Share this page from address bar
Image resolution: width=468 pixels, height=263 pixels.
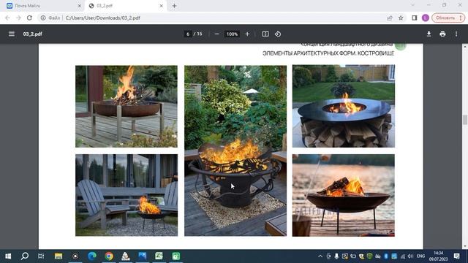coord(390,18)
